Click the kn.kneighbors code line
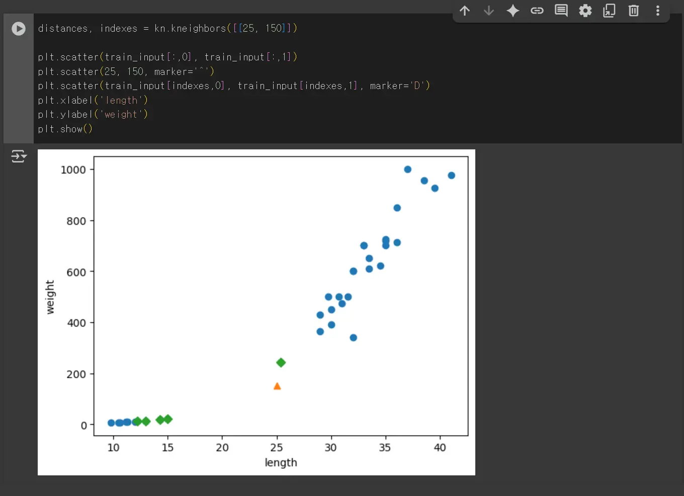Image resolution: width=684 pixels, height=496 pixels. coord(167,29)
